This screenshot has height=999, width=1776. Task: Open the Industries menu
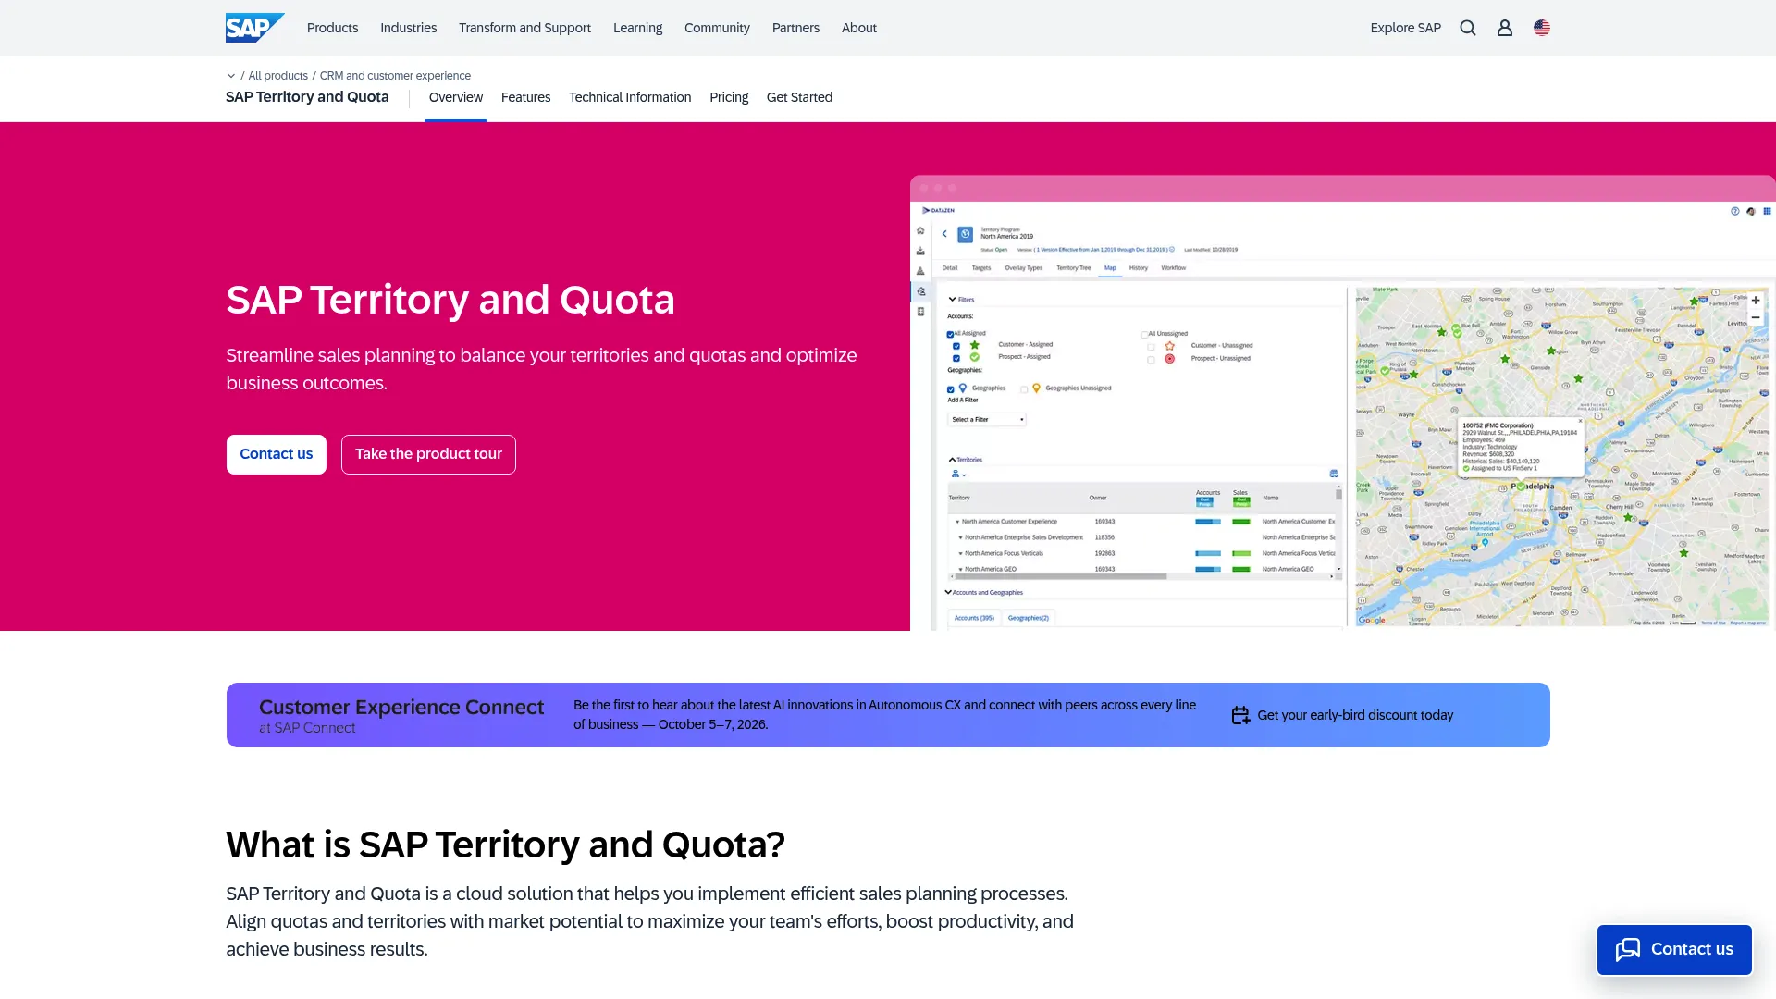(408, 28)
